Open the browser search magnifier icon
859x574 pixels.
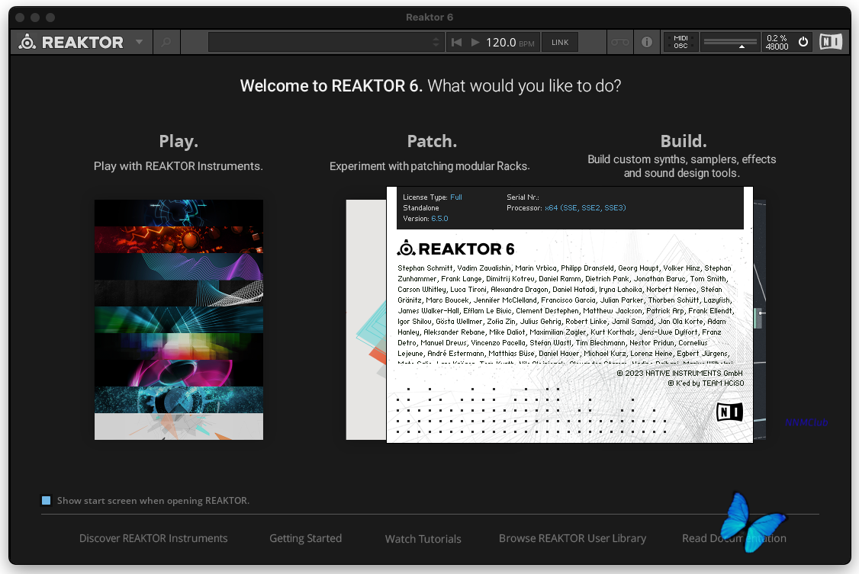click(166, 42)
